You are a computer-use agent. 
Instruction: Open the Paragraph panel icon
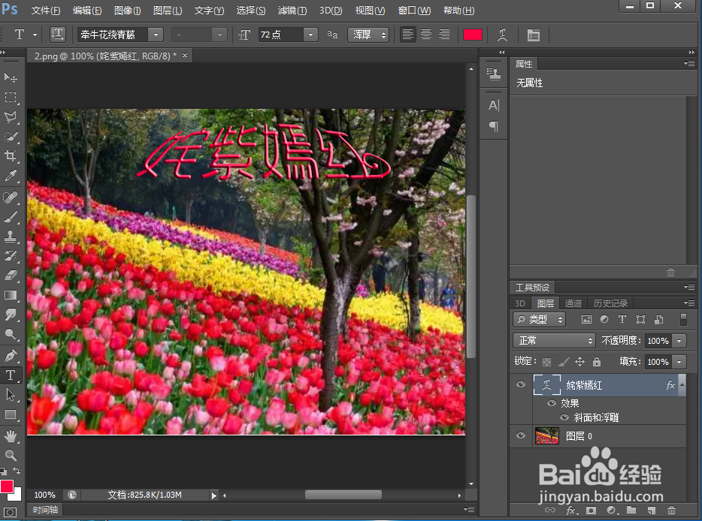coord(494,127)
